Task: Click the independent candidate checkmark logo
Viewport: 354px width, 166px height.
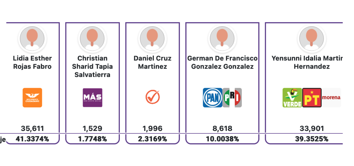Action: [x=152, y=97]
